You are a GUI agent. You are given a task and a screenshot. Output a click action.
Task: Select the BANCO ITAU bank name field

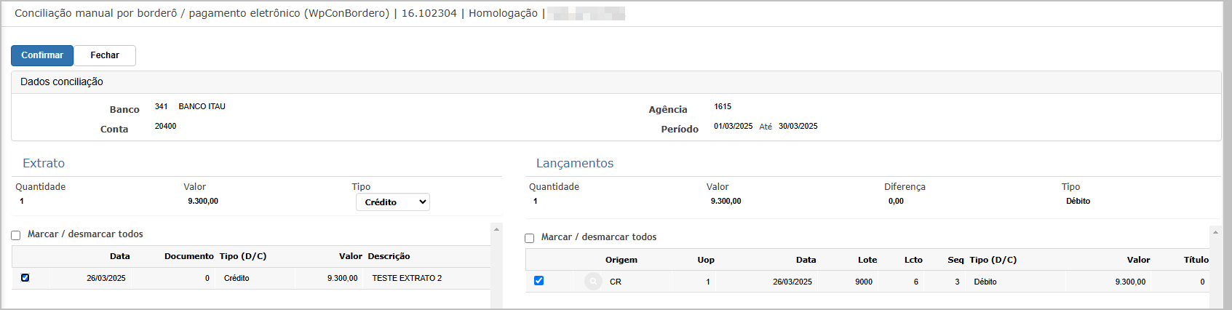202,106
